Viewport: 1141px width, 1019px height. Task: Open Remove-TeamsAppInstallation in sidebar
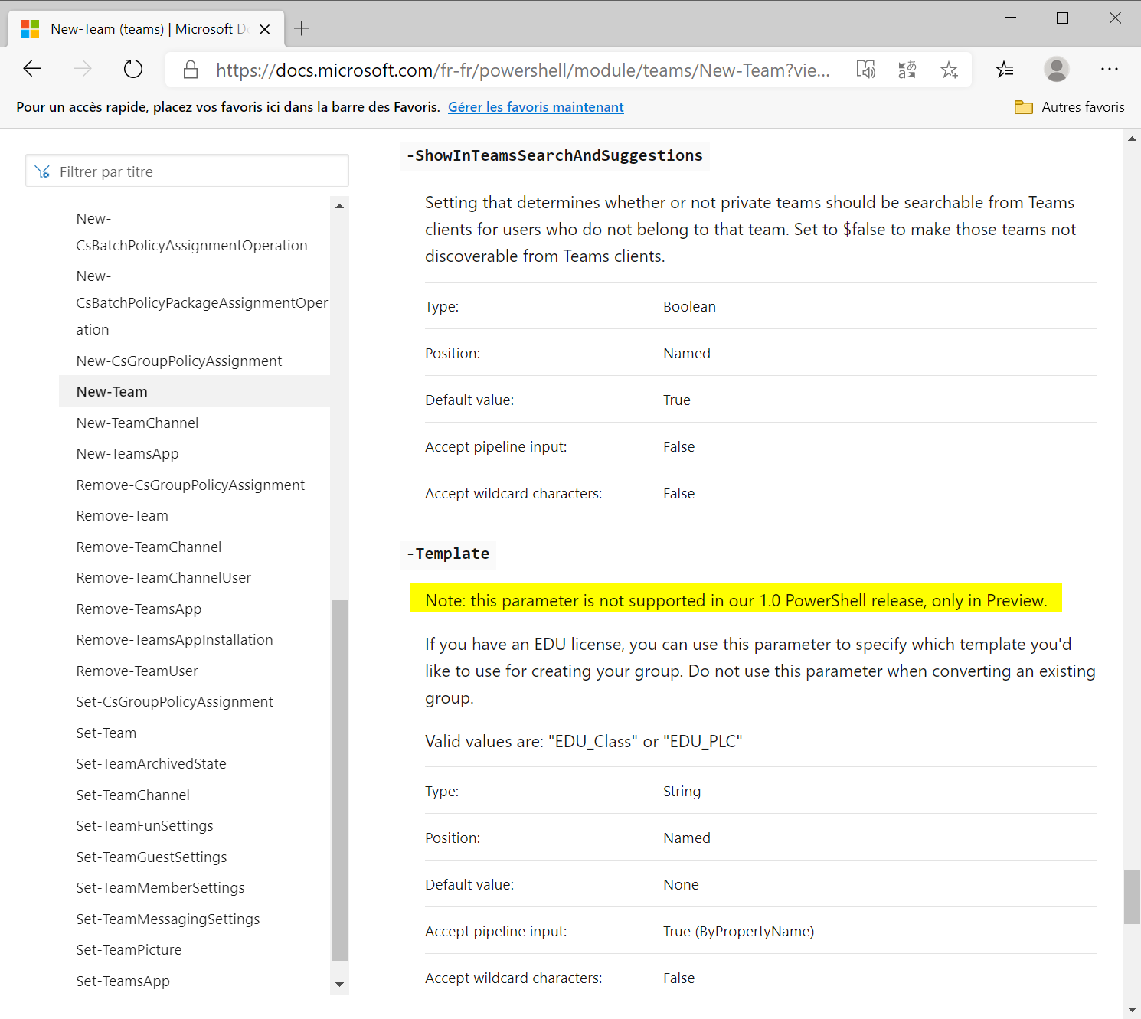tap(175, 640)
